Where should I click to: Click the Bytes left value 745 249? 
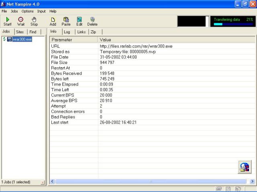point(107,79)
